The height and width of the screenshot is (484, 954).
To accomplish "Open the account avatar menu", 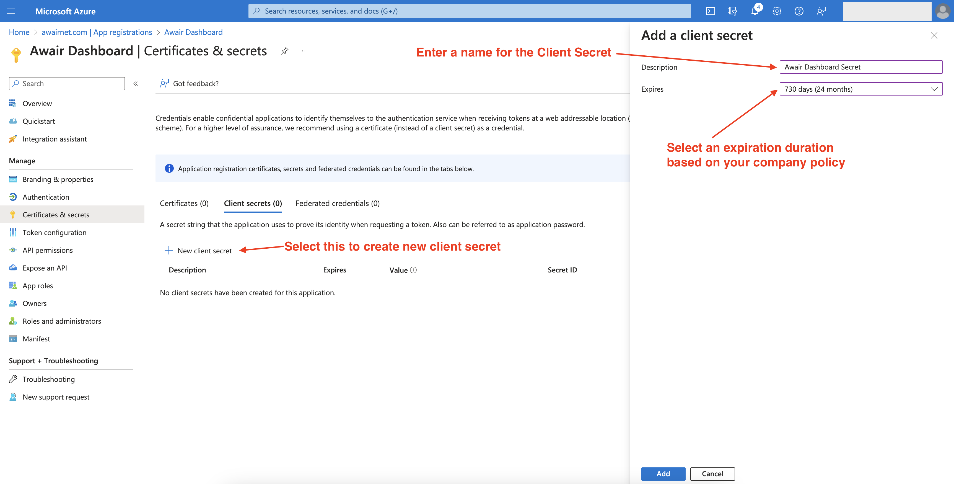I will pos(942,11).
